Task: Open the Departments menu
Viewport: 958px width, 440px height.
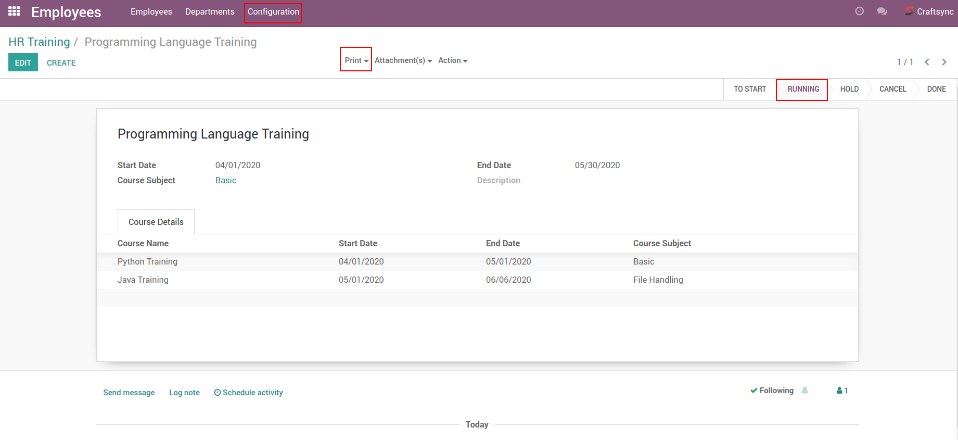Action: click(x=210, y=11)
